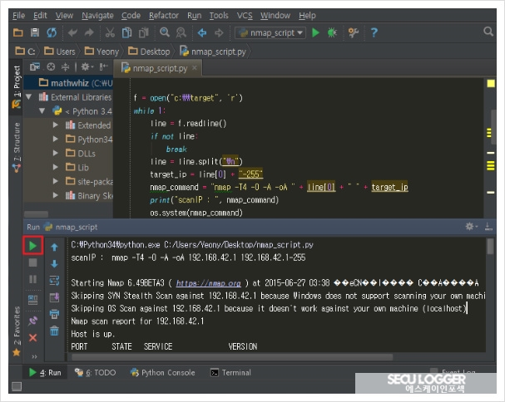Open Run panel gear settings
This screenshot has height=402, width=505.
click(471, 227)
